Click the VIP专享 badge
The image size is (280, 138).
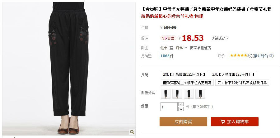click(168, 38)
